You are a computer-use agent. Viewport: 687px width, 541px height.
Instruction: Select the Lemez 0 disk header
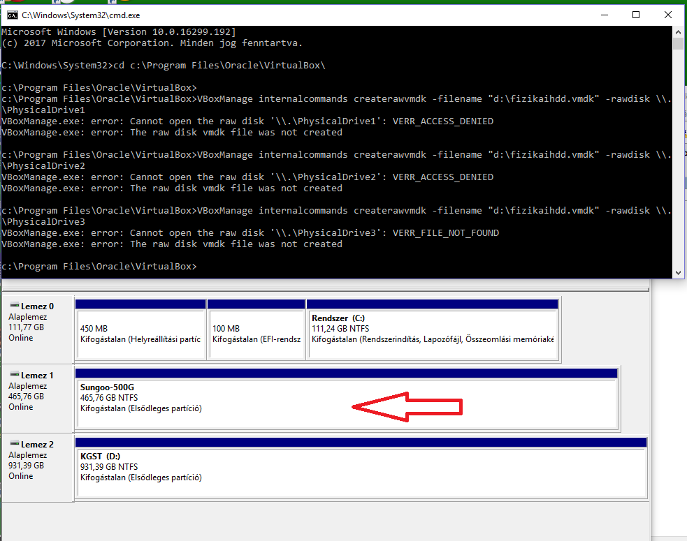38,329
